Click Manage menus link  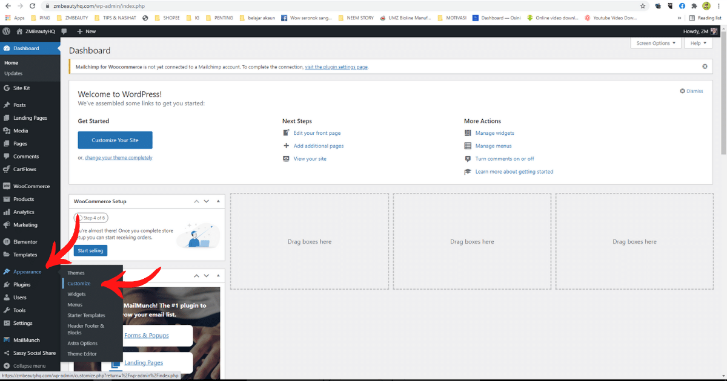click(493, 146)
